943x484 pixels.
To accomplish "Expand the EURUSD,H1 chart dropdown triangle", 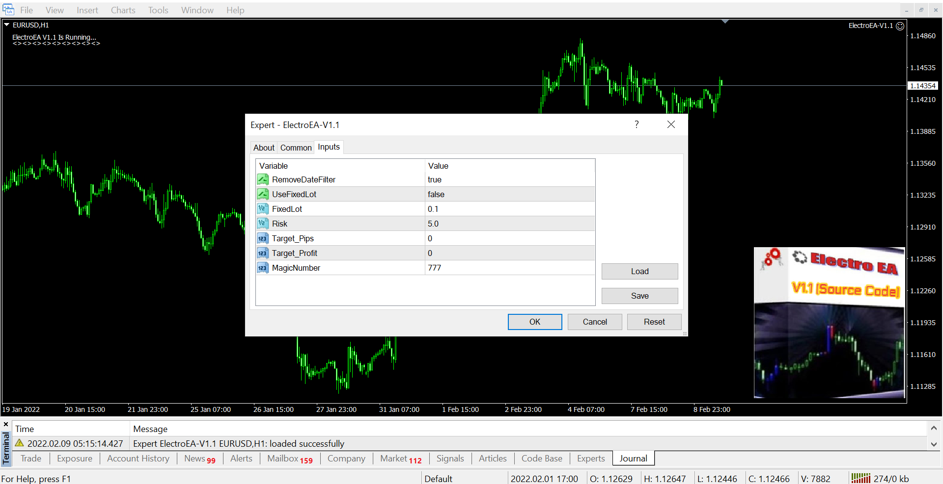I will pos(7,25).
